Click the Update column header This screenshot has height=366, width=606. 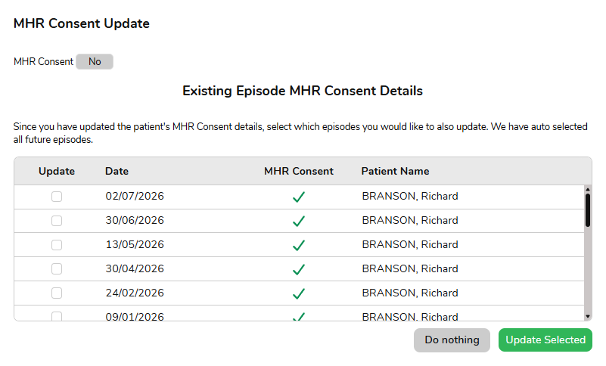point(57,171)
